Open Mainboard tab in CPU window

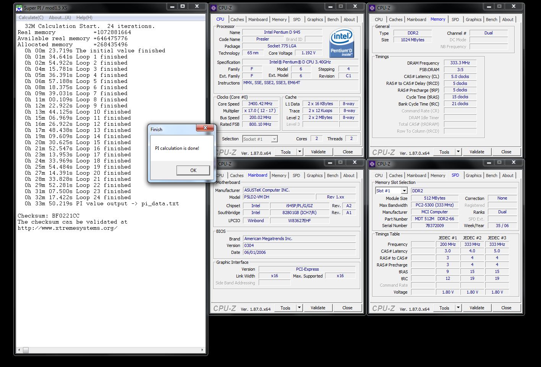(x=258, y=19)
